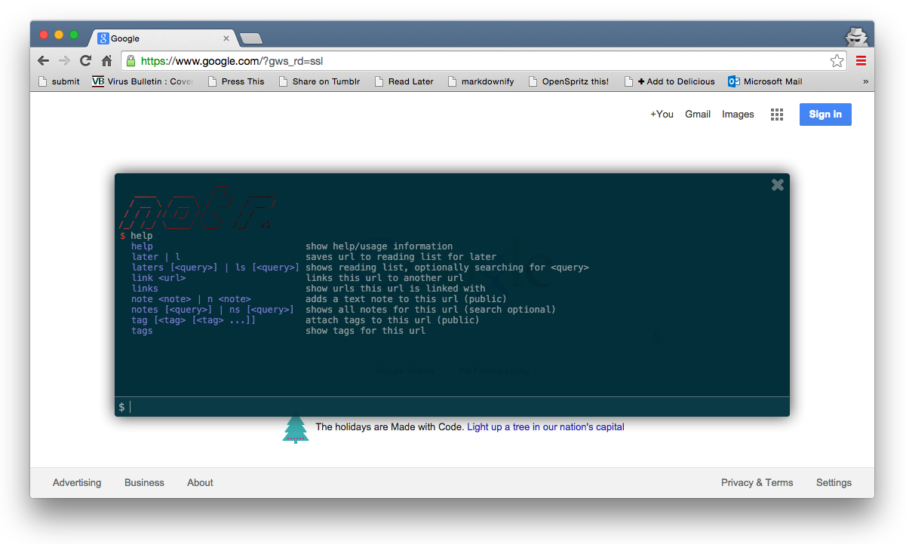Click 'show tags for this url' text
The height and width of the screenshot is (544, 906).
366,331
